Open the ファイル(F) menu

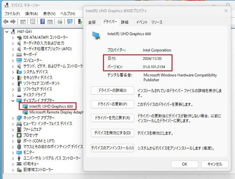pos(12,14)
